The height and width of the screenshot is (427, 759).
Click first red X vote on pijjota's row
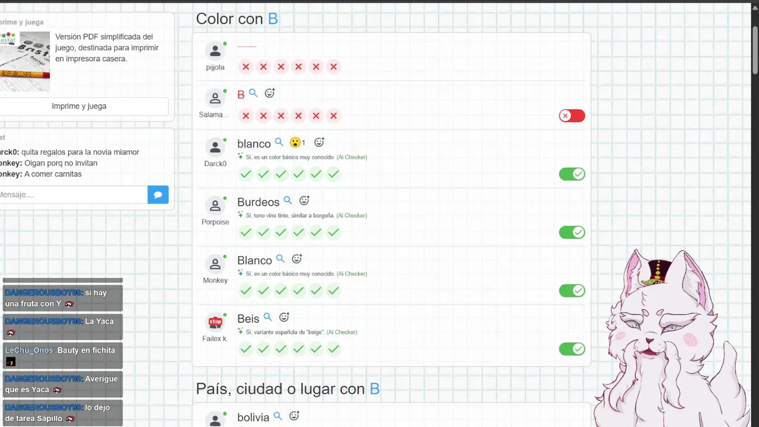(246, 66)
